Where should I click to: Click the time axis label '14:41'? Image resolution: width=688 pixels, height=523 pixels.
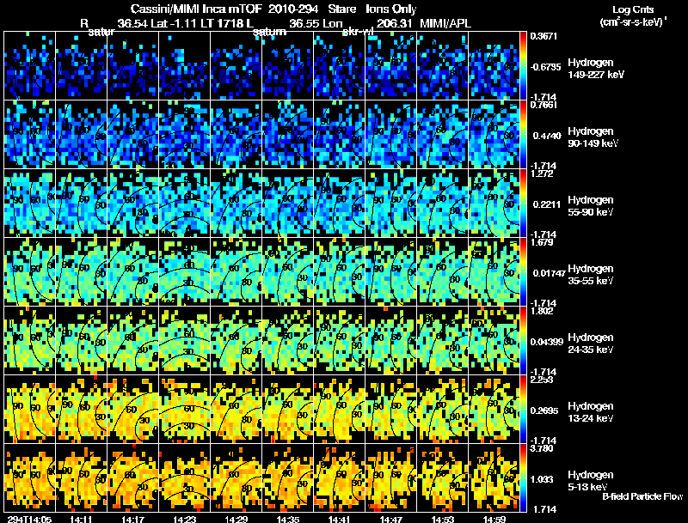pos(339,519)
